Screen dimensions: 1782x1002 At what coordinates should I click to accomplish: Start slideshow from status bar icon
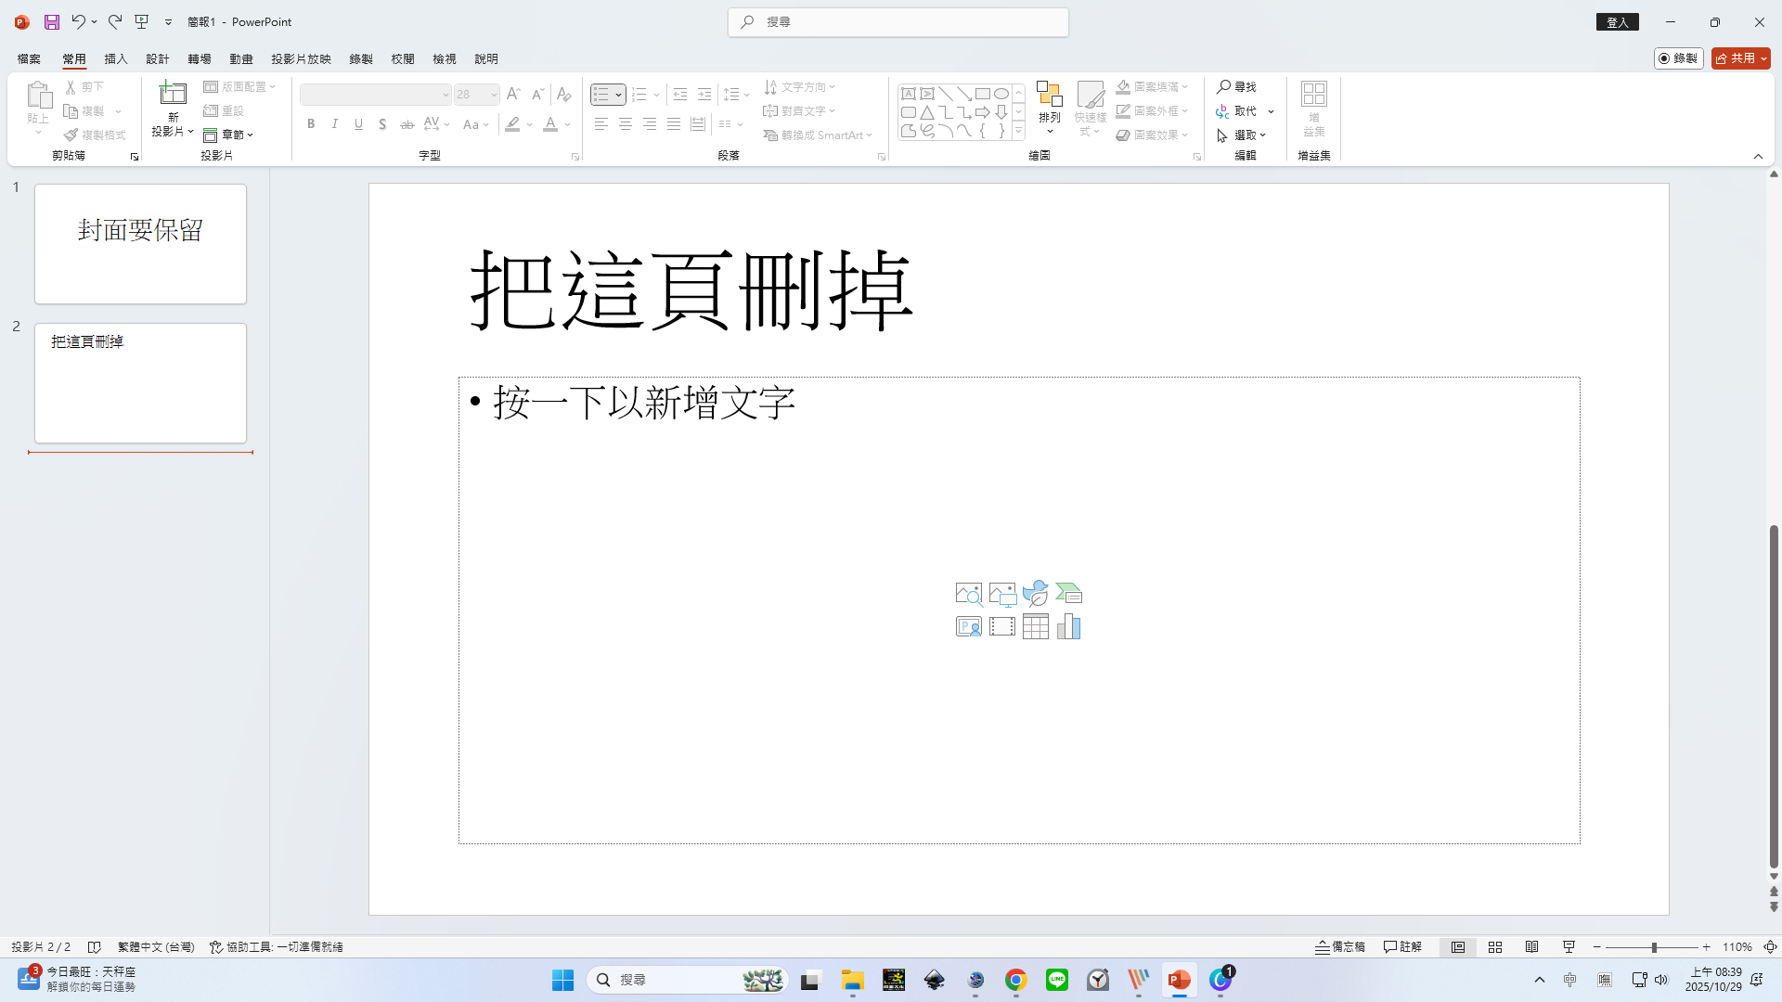pos(1569,947)
